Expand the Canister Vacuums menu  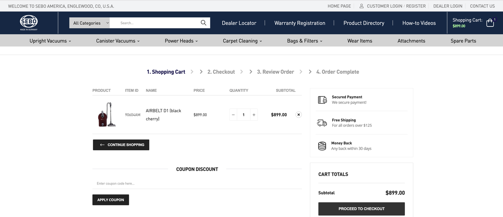(x=118, y=41)
